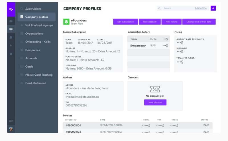
Task: Click address eFounders - Rue de la Paix, Paris
Action: 87,88
